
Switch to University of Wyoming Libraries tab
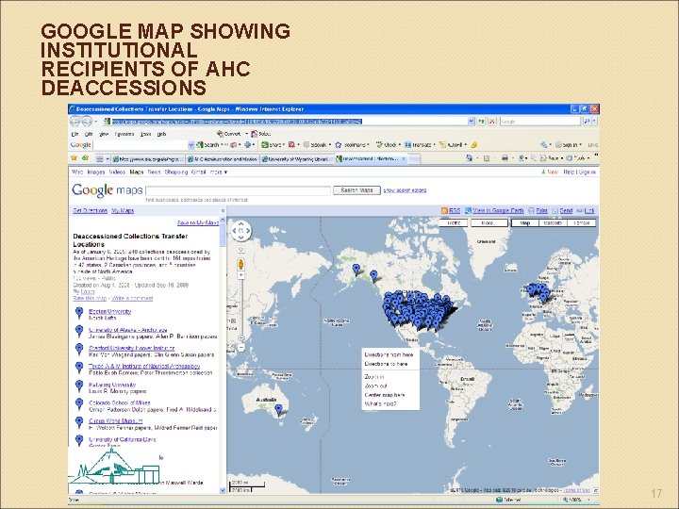pyautogui.click(x=297, y=159)
